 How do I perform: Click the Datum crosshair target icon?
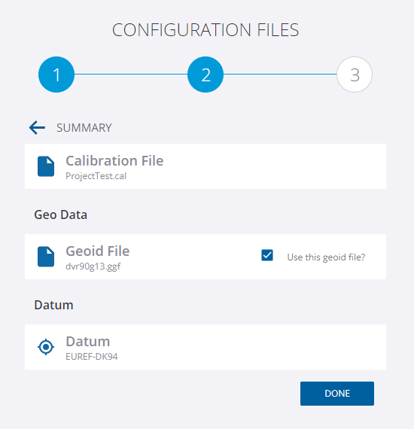click(x=46, y=347)
